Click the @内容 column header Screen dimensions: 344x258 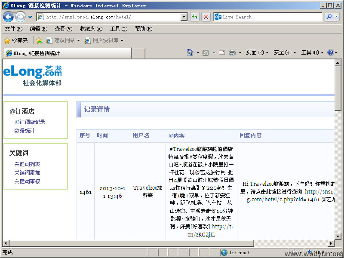177,135
